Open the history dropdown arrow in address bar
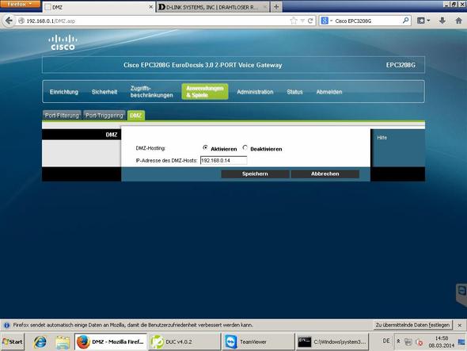Screen dimensions: 467x351 point(302,21)
